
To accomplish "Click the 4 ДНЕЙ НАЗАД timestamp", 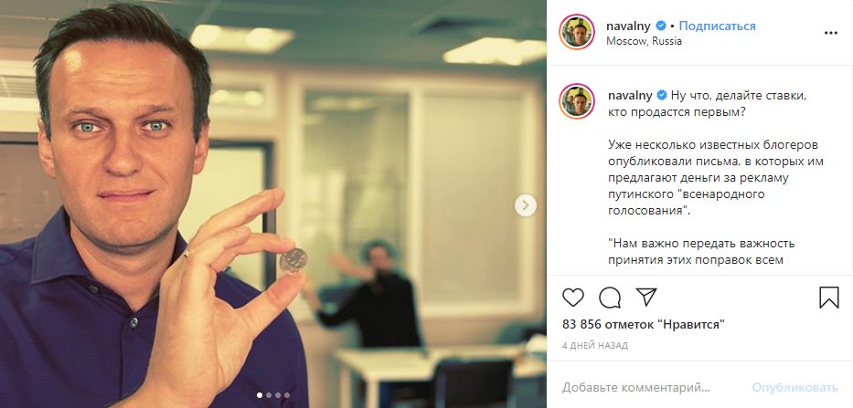I will click(x=595, y=346).
